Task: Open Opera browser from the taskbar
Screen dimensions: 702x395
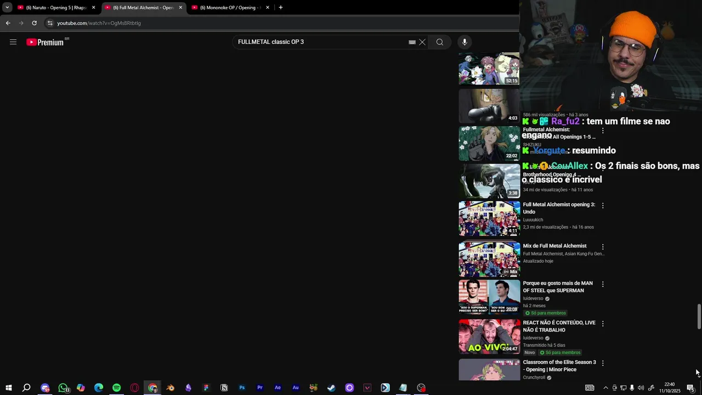Action: (x=134, y=388)
